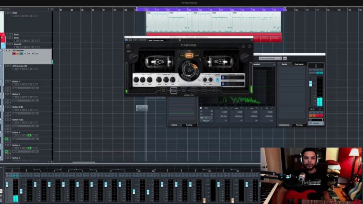Click the icon at plugin header's right end
Viewport: 363px width, 204px height.
[x=251, y=40]
